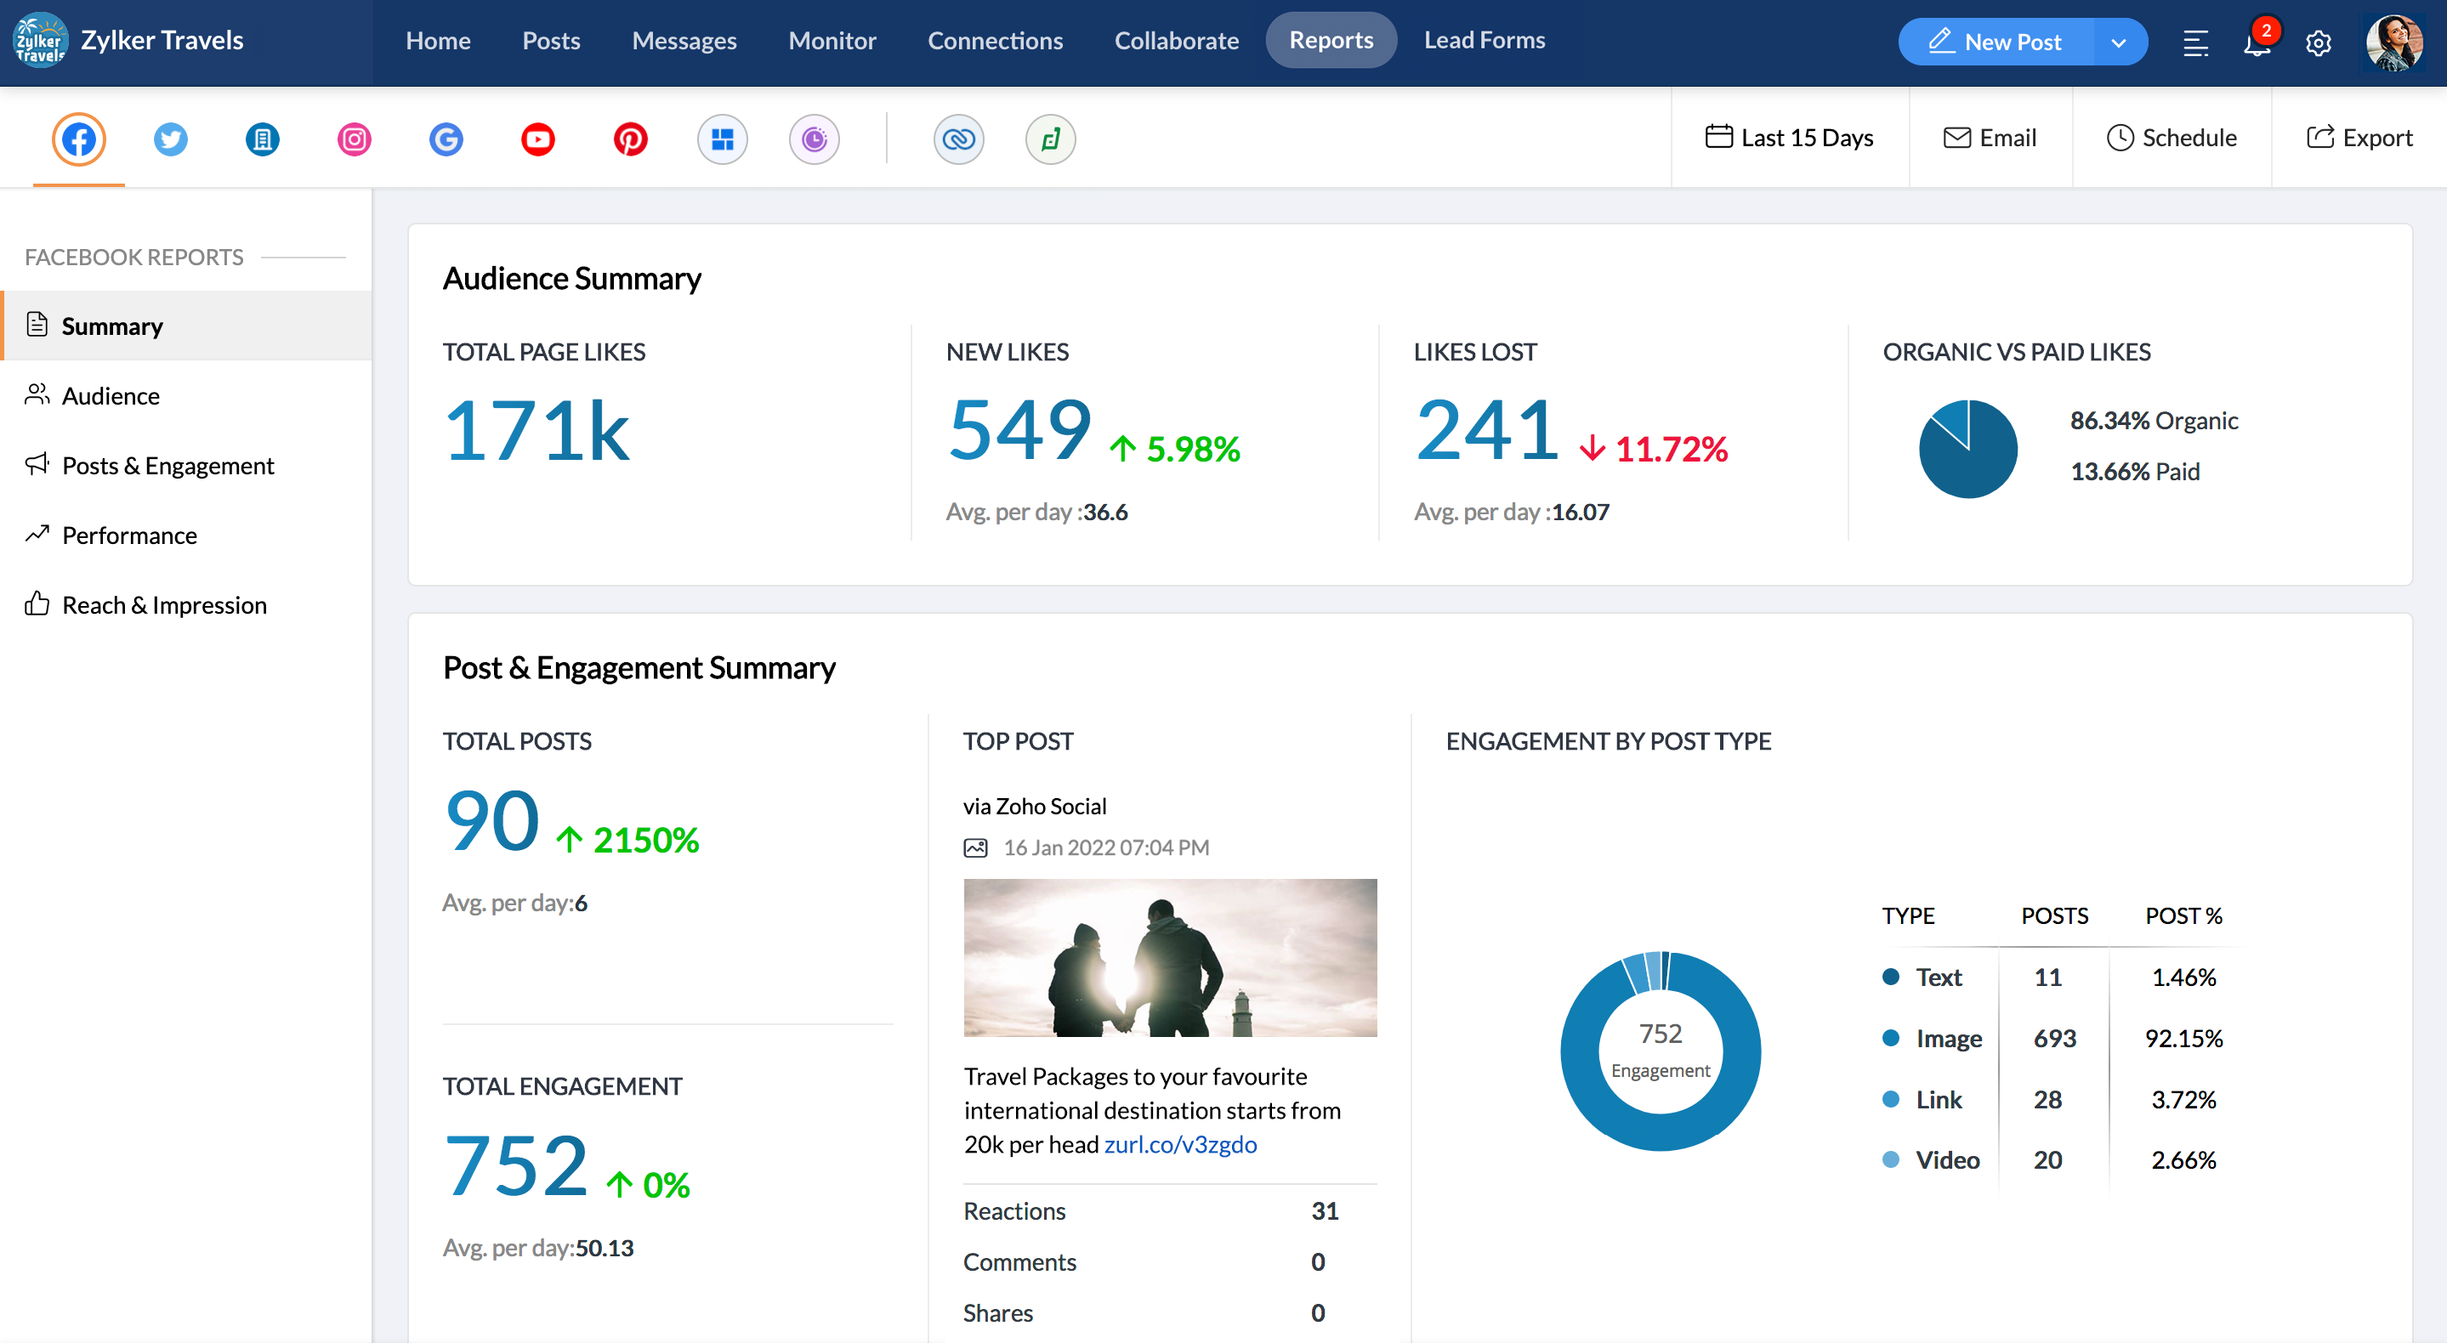Expand the New Post dropdown arrow
This screenshot has width=2447, height=1343.
coord(2118,42)
